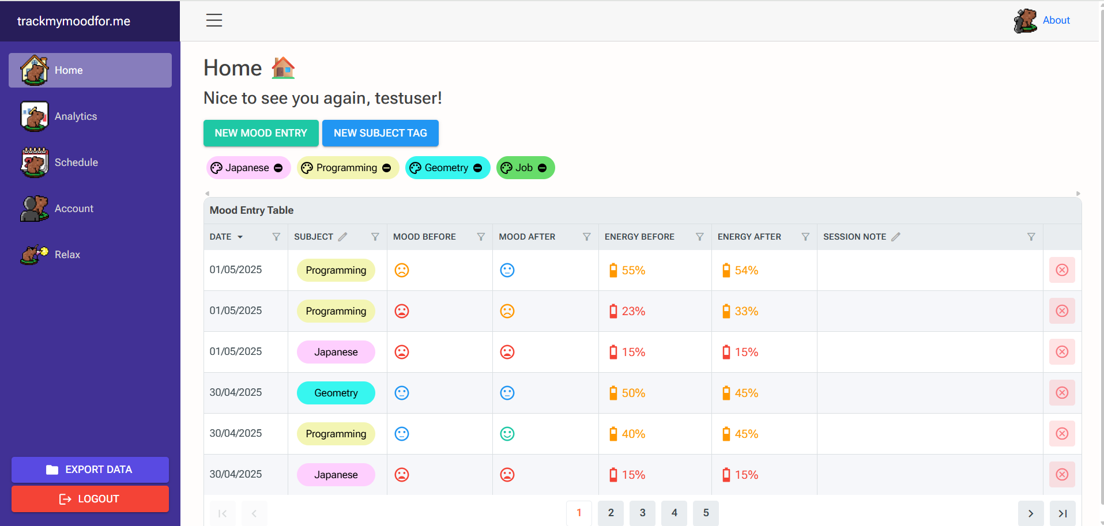Remove the Geometry subject tag
The image size is (1104, 526).
coord(478,168)
